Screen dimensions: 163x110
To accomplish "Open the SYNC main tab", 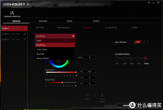I will pyautogui.click(x=70, y=21).
